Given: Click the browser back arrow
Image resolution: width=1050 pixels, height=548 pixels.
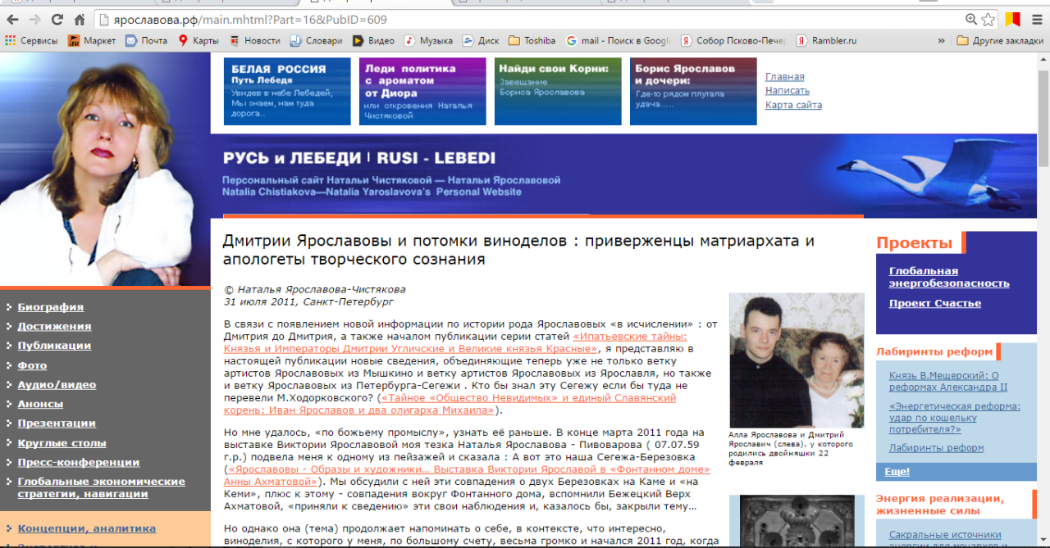Looking at the screenshot, I should click(x=12, y=20).
